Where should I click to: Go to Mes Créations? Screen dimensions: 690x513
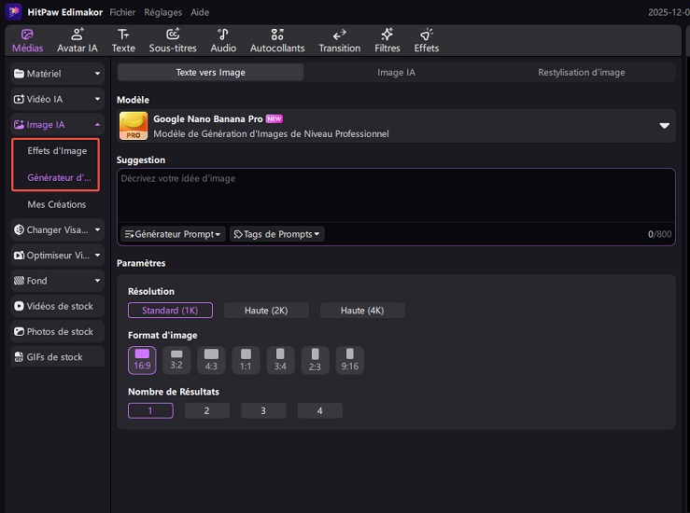coord(56,204)
